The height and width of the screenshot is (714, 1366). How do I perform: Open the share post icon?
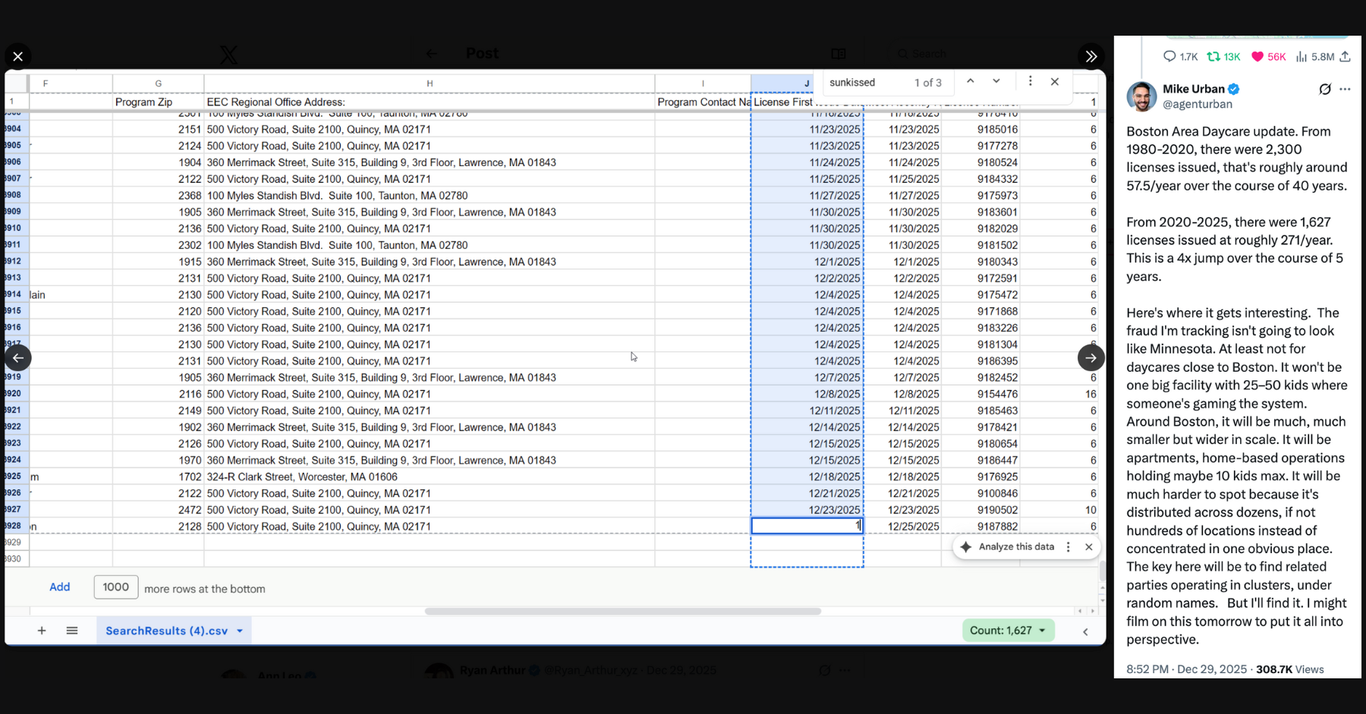tap(1345, 57)
